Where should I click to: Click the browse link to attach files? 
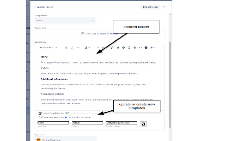[x=114, y=34]
